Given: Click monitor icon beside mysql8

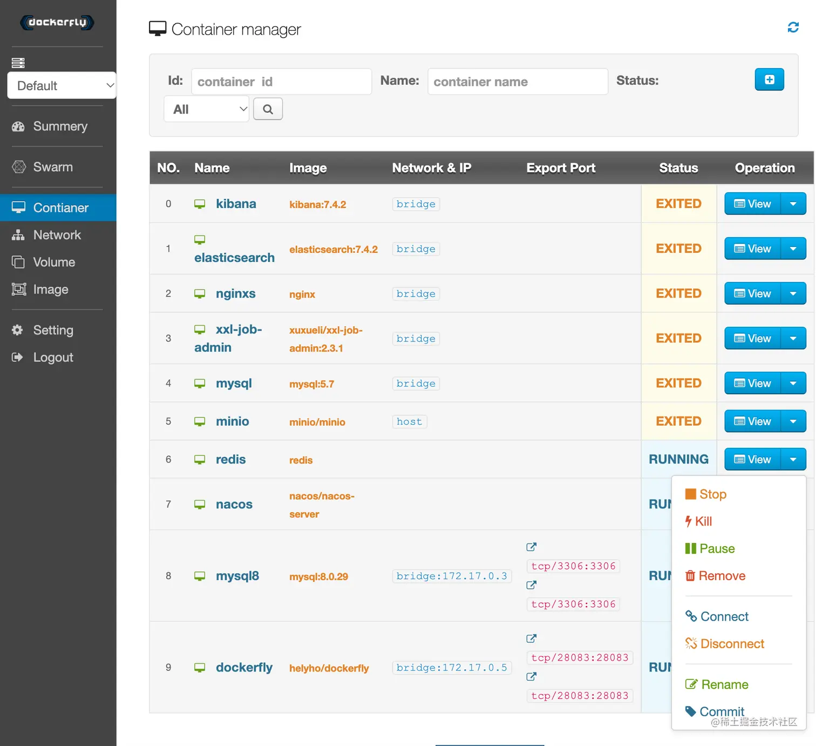Looking at the screenshot, I should coord(200,576).
